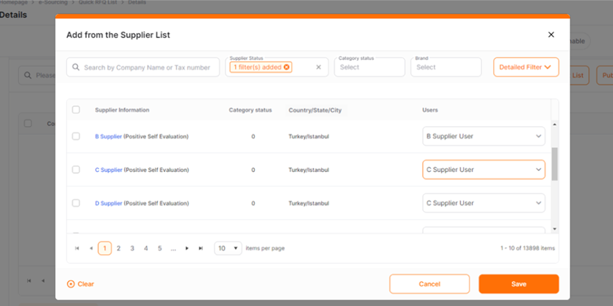This screenshot has height=306, width=613.
Task: Click the Users column header
Action: (x=430, y=110)
